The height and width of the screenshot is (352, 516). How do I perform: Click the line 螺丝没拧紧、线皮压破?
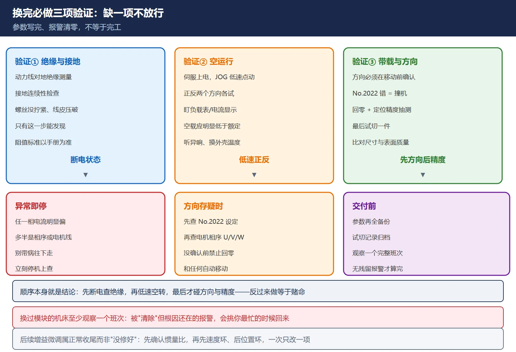pos(47,110)
